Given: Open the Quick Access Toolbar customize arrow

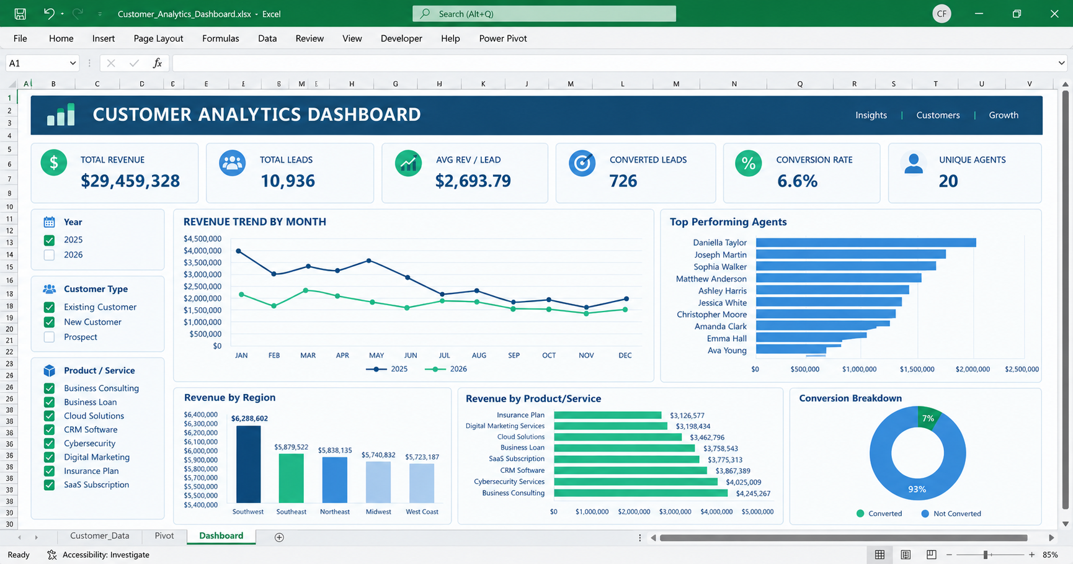Looking at the screenshot, I should [x=100, y=14].
